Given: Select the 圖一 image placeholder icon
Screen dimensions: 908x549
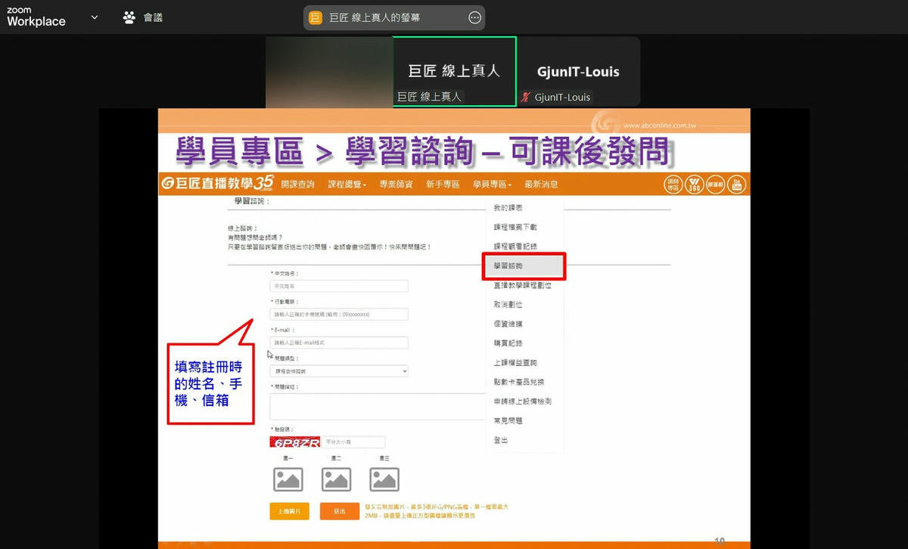Looking at the screenshot, I should pyautogui.click(x=288, y=479).
